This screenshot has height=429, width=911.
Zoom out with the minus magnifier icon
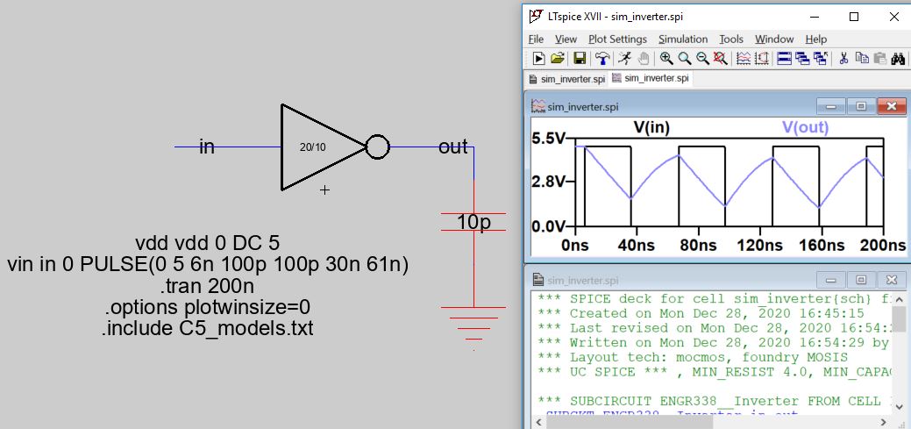pyautogui.click(x=702, y=58)
